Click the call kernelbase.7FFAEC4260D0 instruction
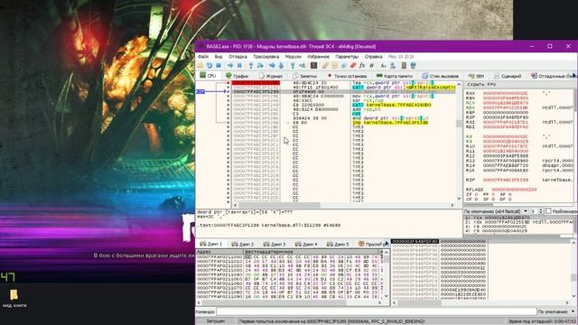The width and height of the screenshot is (578, 325). pyautogui.click(x=391, y=105)
